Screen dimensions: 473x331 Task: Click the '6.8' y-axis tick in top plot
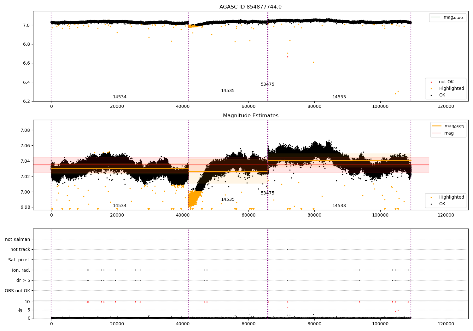click(x=26, y=44)
